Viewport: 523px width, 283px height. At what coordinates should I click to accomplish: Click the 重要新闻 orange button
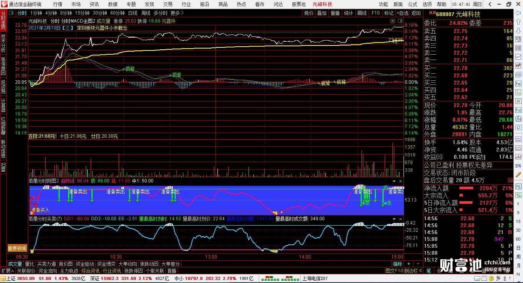pyautogui.click(x=17, y=249)
